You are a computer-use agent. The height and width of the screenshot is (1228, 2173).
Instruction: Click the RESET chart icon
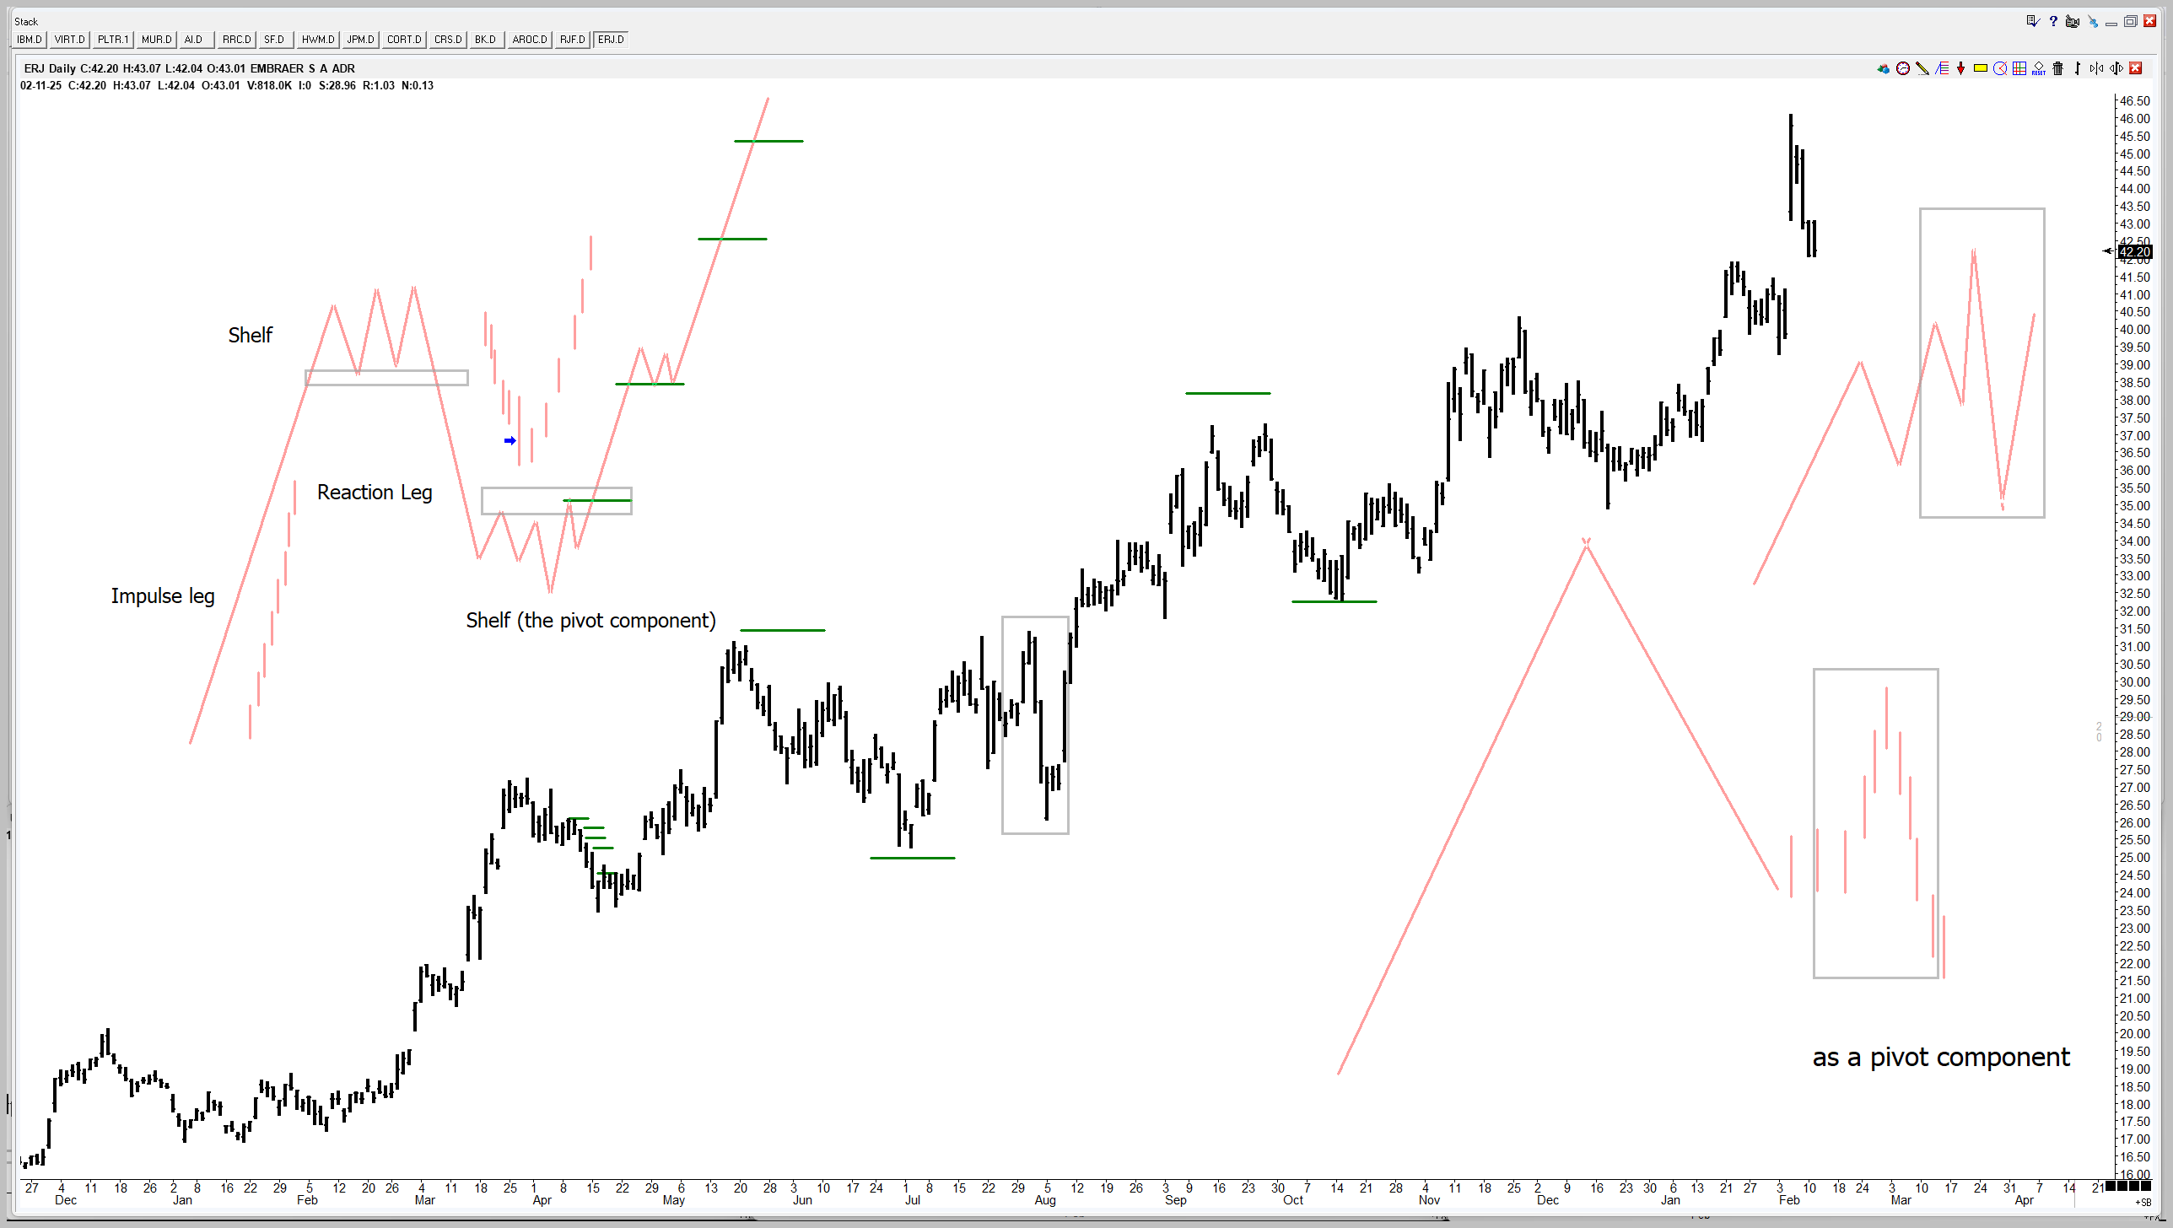[2039, 68]
